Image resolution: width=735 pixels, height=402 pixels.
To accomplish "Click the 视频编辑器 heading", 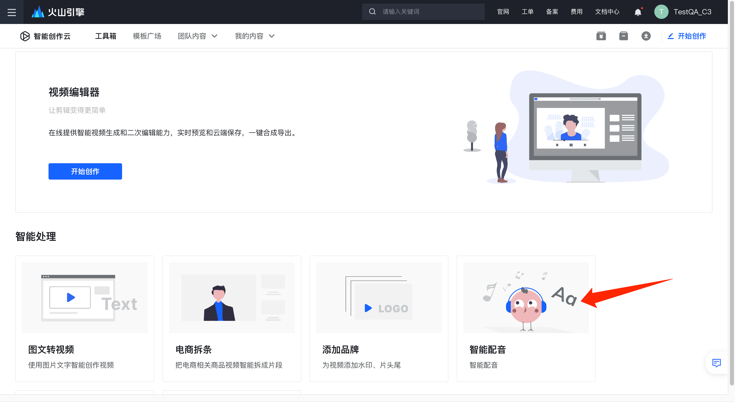I will (x=74, y=92).
